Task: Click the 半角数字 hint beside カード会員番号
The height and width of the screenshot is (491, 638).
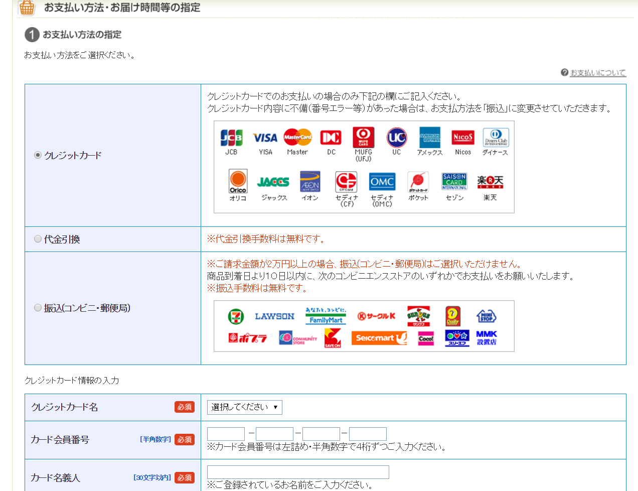Action: (x=155, y=440)
